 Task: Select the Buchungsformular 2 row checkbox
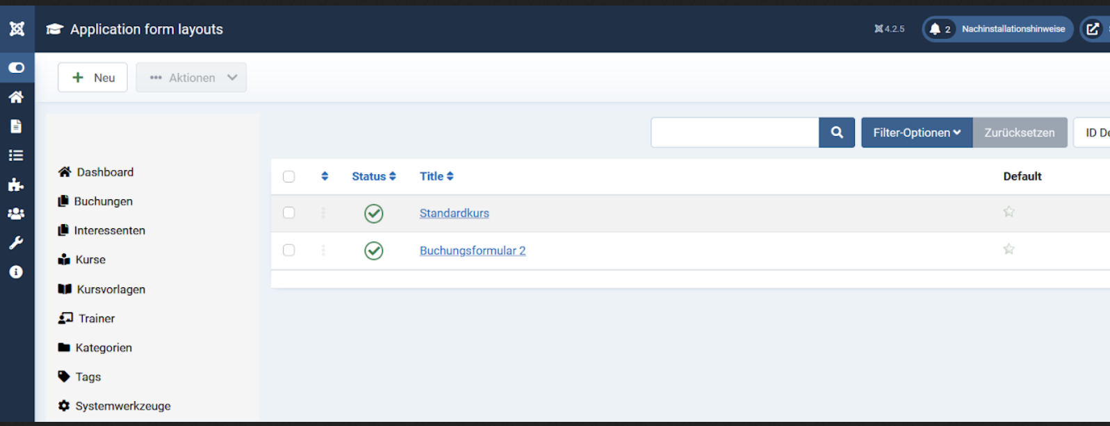(x=289, y=250)
